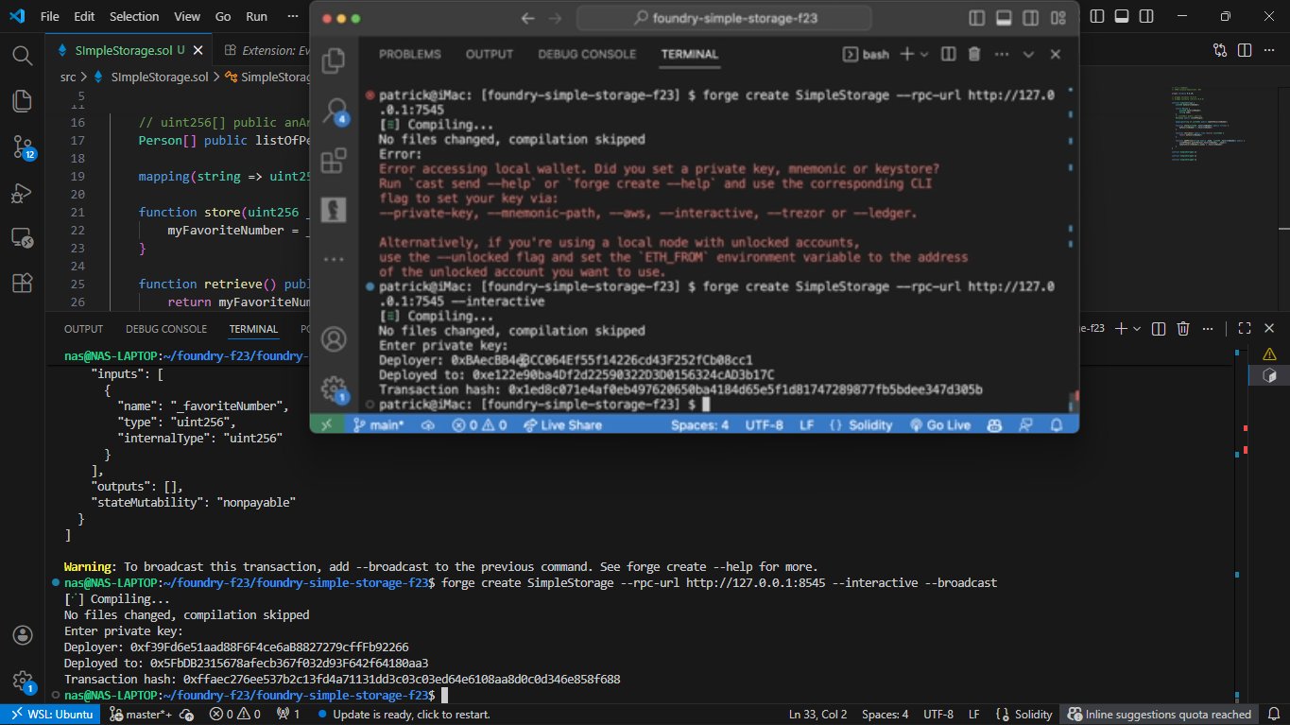Click the Open Changes compare icon in editor toolbar
Image resolution: width=1290 pixels, height=725 pixels.
(1220, 50)
